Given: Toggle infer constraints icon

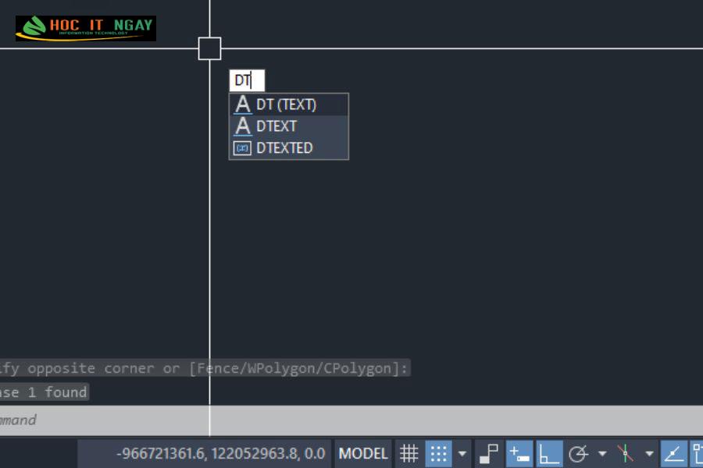Looking at the screenshot, I should [489, 454].
